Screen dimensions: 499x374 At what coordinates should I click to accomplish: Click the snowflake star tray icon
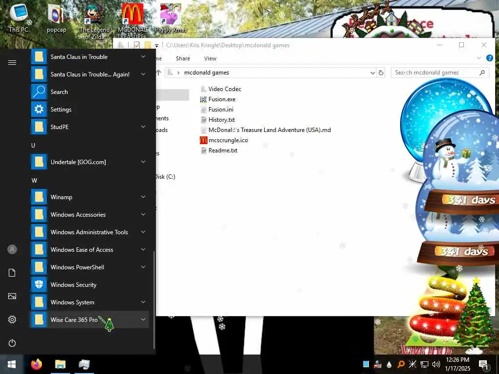[412, 364]
